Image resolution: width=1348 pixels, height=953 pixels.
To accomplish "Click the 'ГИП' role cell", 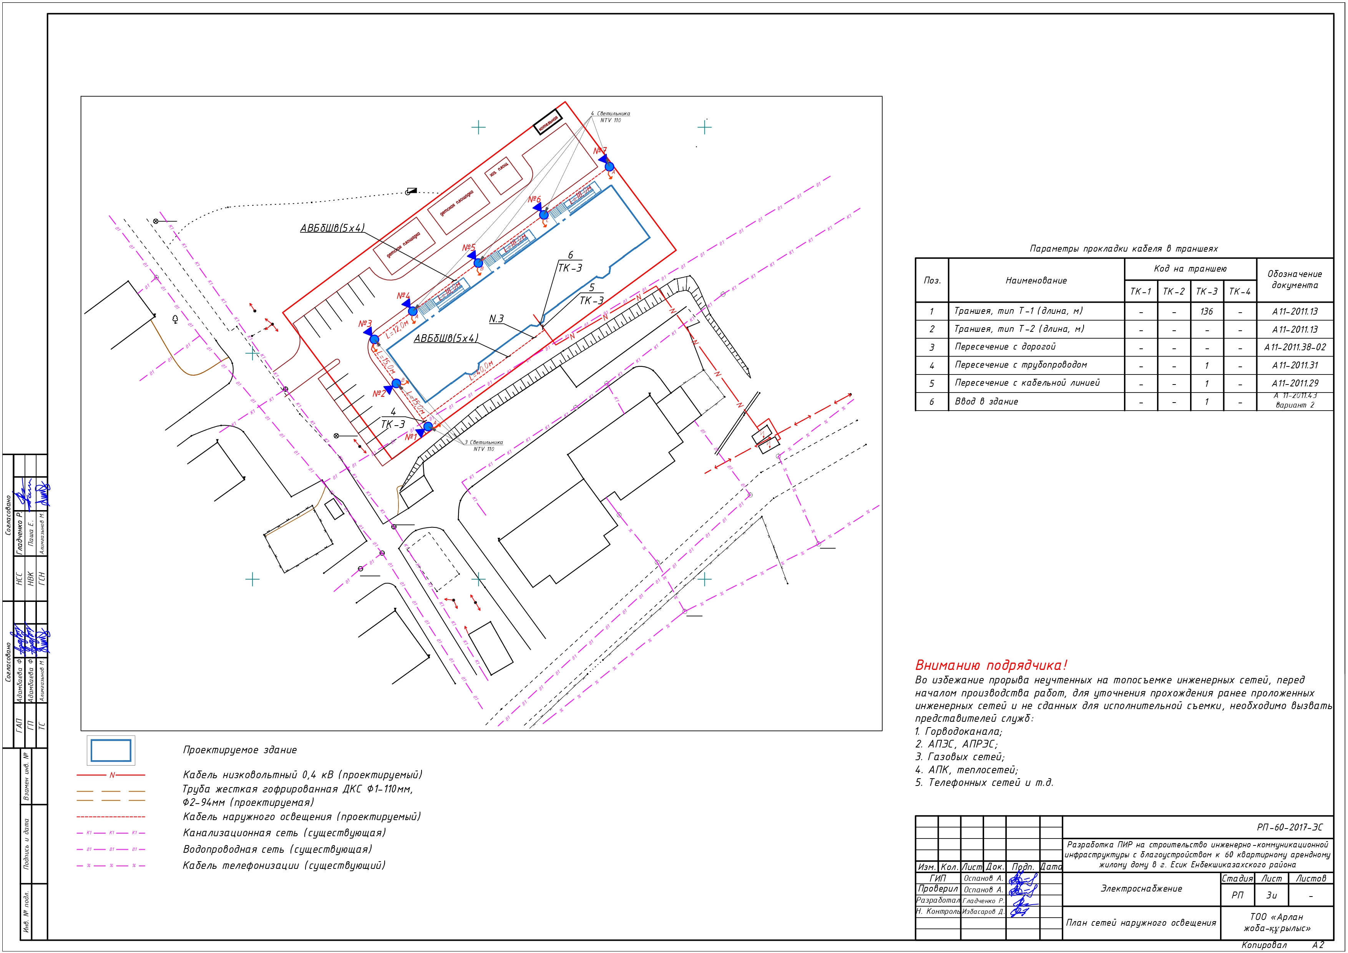I will tap(938, 878).
